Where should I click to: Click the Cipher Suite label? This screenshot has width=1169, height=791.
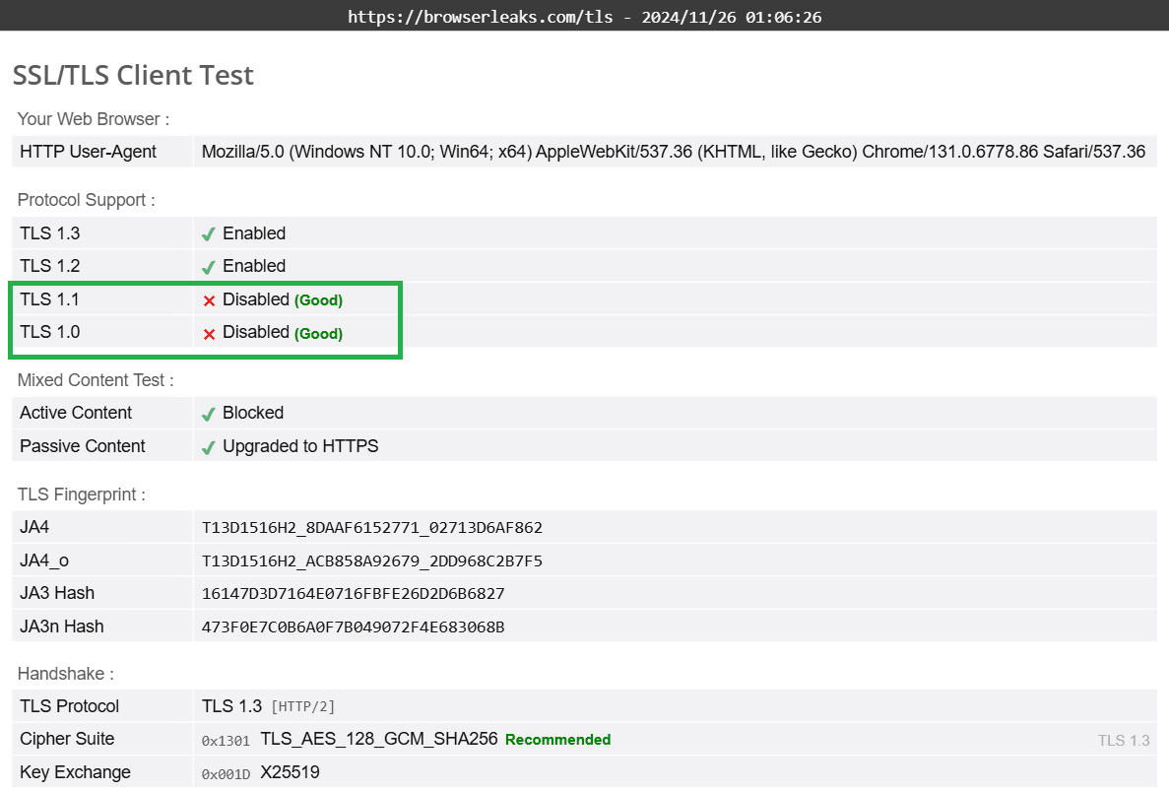point(67,740)
